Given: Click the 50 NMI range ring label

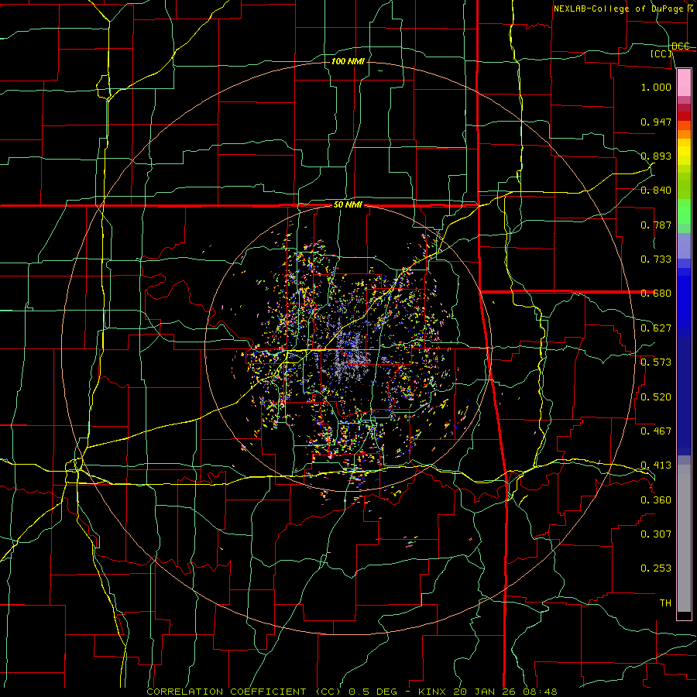Looking at the screenshot, I should 348,205.
